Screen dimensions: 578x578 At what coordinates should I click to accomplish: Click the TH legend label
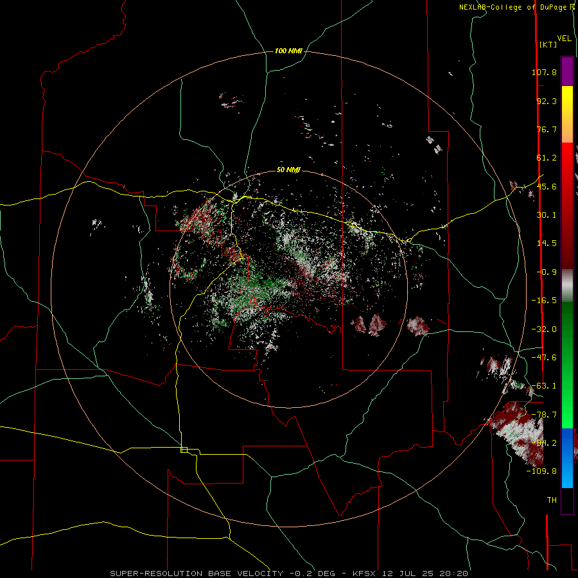coord(552,500)
